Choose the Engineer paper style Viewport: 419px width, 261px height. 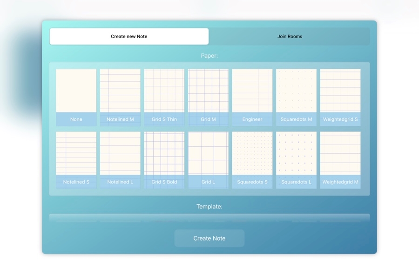click(x=252, y=98)
